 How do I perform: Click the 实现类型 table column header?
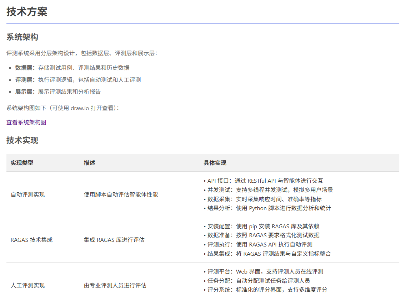pyautogui.click(x=22, y=163)
